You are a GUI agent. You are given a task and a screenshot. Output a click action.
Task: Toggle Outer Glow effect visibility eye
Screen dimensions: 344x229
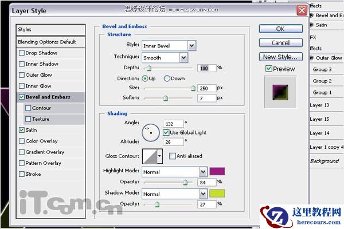311,58
